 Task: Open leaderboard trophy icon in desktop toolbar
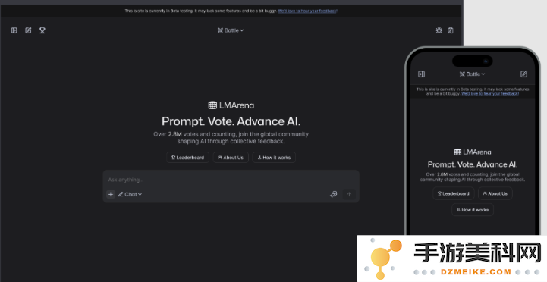click(x=42, y=30)
